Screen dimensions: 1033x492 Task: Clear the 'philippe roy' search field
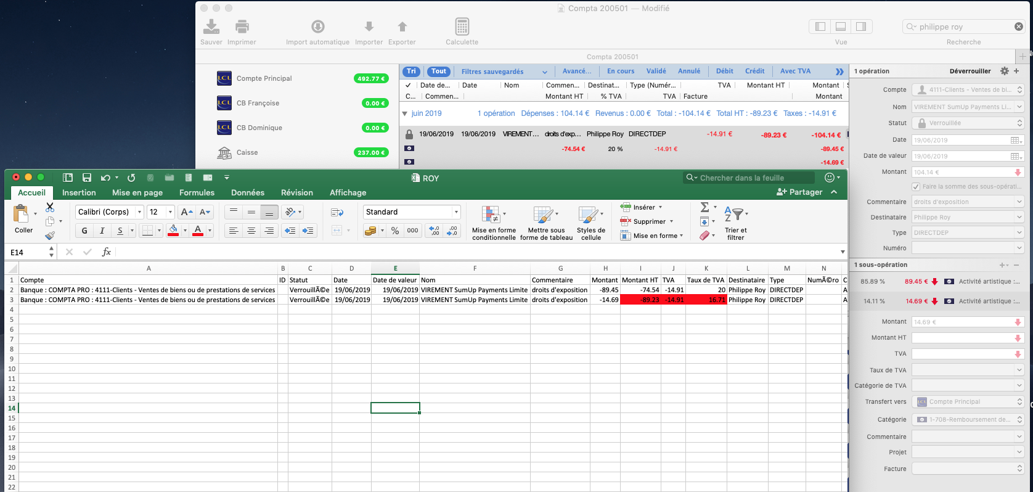(x=1019, y=27)
